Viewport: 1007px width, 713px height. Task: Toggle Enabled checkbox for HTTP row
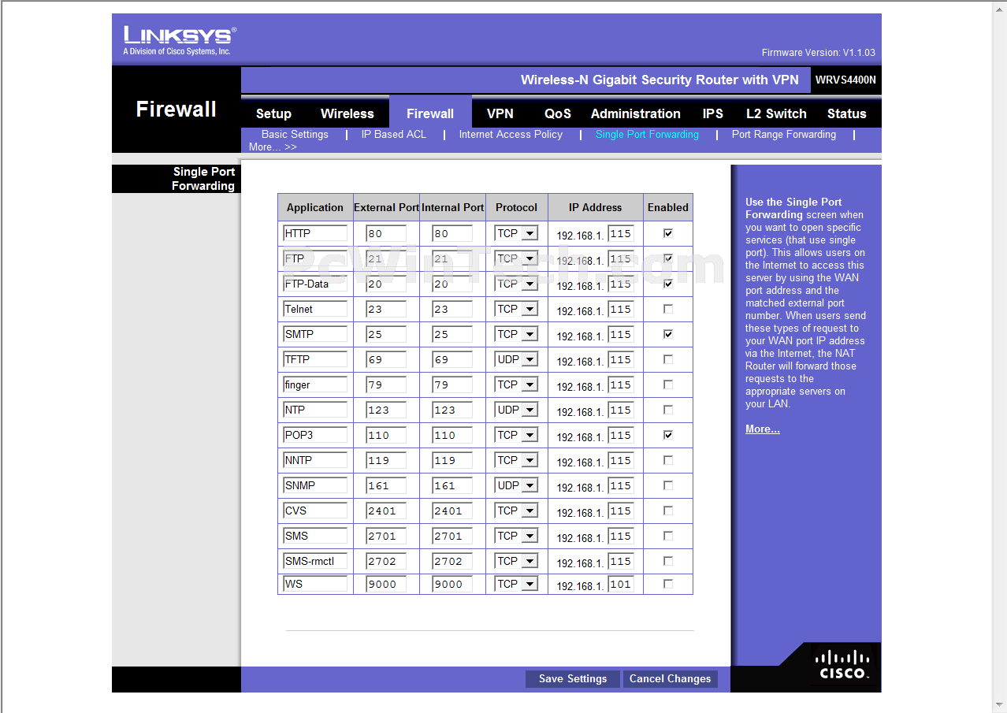(668, 233)
